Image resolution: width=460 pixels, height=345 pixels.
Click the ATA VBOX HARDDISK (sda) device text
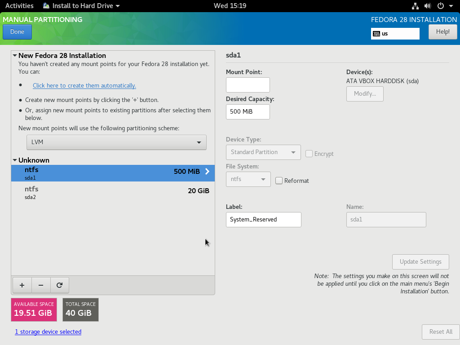383,81
